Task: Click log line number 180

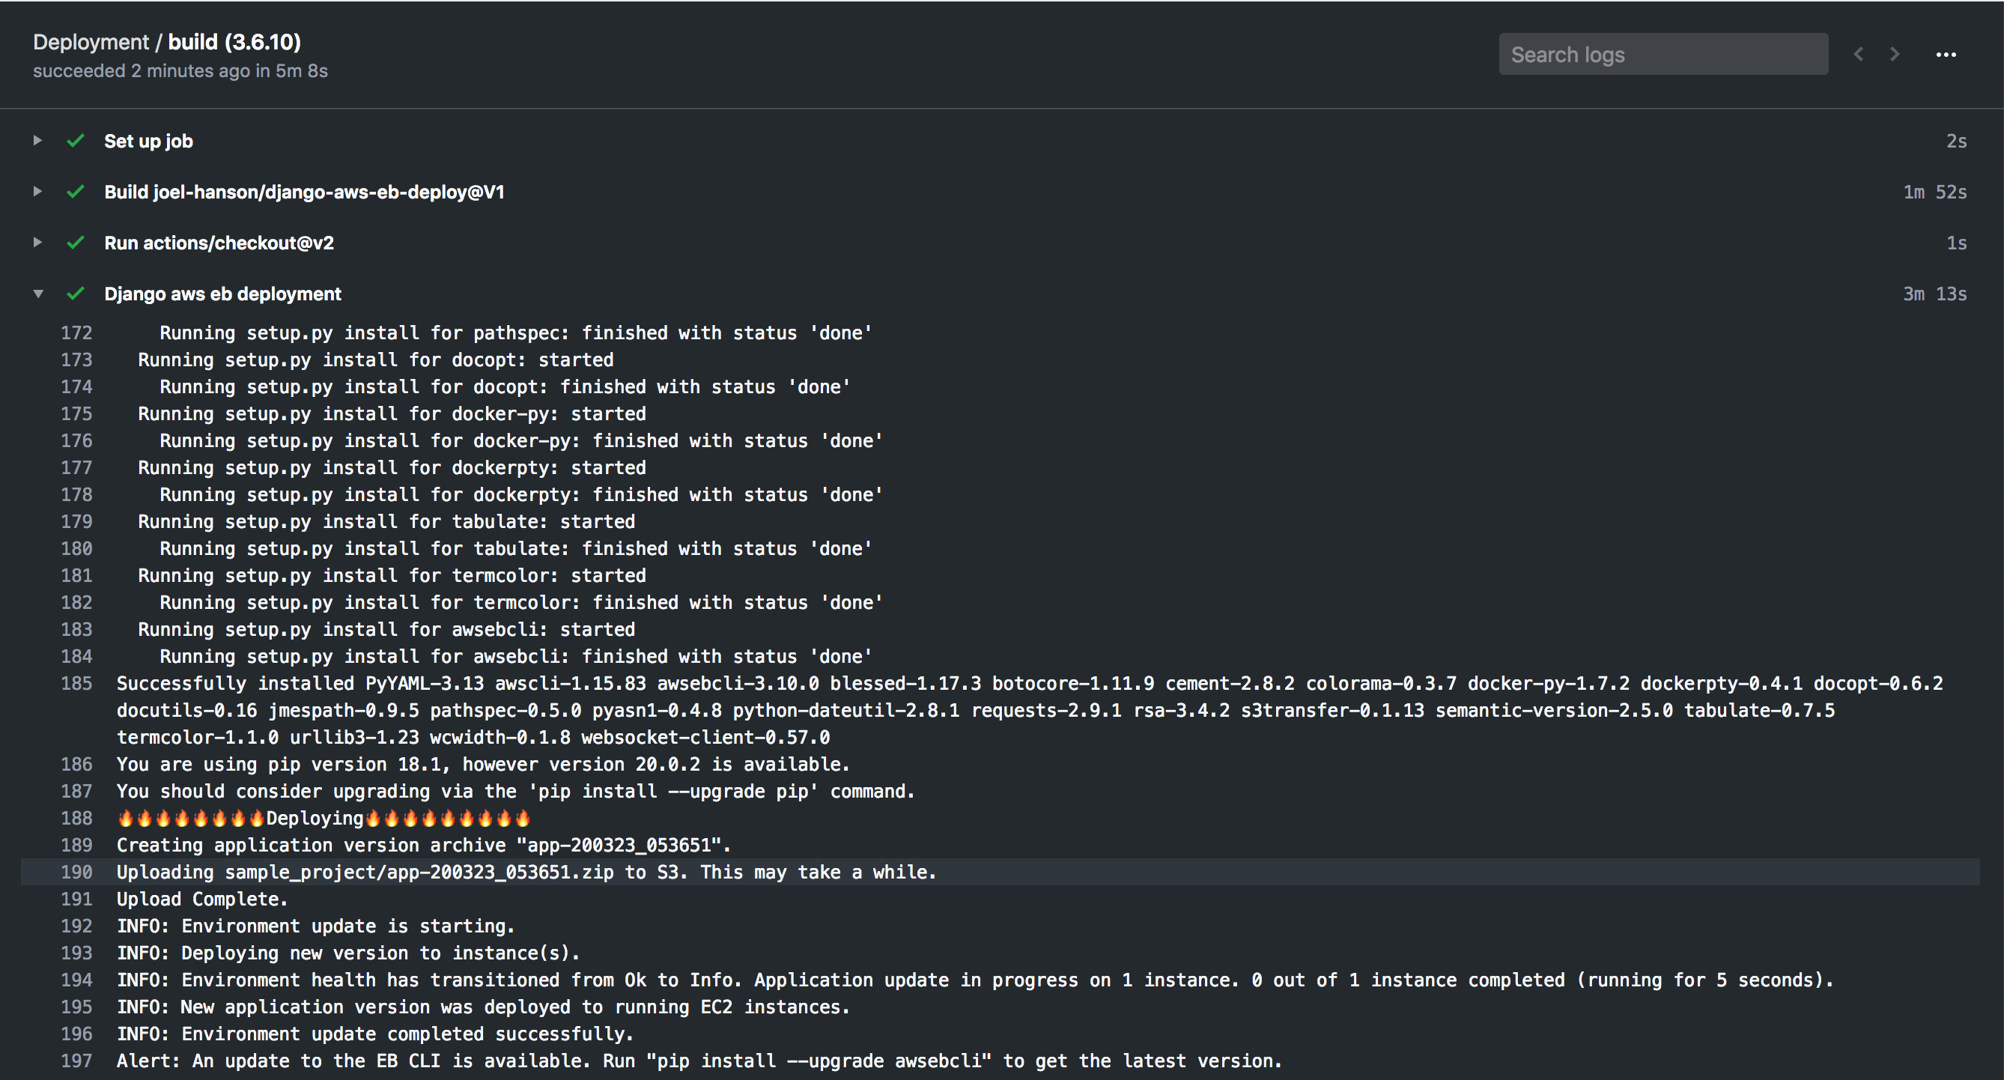Action: (x=76, y=548)
